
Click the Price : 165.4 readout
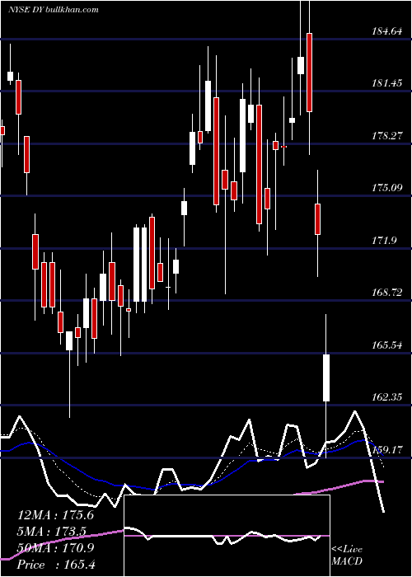(x=56, y=565)
